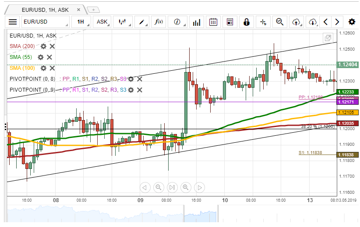Shift chart right with circled arrow

tap(200, 188)
